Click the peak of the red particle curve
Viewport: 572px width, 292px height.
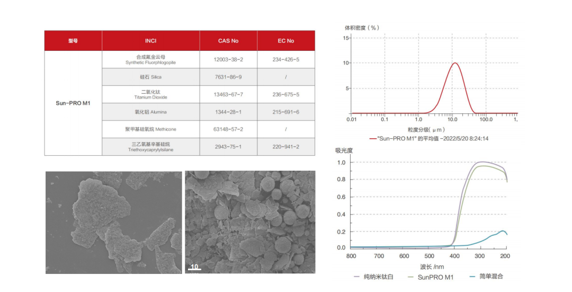tap(455, 63)
